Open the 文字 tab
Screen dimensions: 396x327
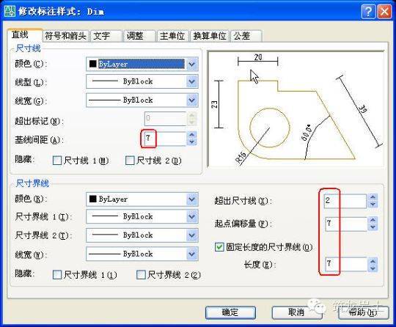(x=106, y=36)
